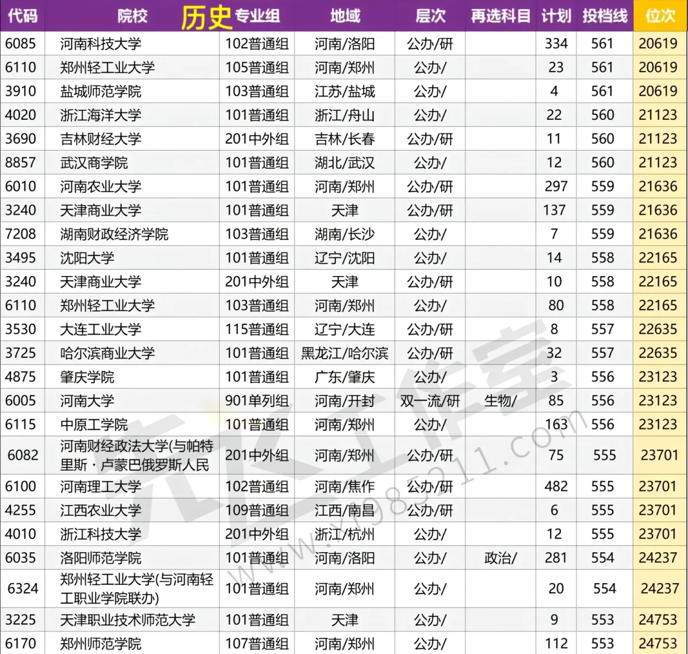
Task: Click the 政治/ subject cell for 洛阳师范学院
Action: click(500, 558)
